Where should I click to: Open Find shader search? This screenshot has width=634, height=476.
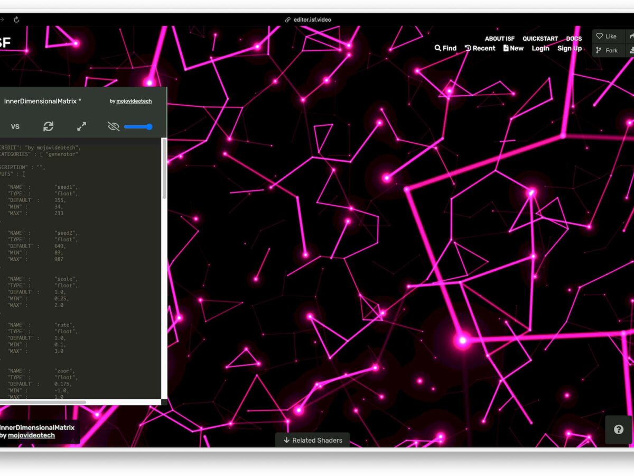445,48
